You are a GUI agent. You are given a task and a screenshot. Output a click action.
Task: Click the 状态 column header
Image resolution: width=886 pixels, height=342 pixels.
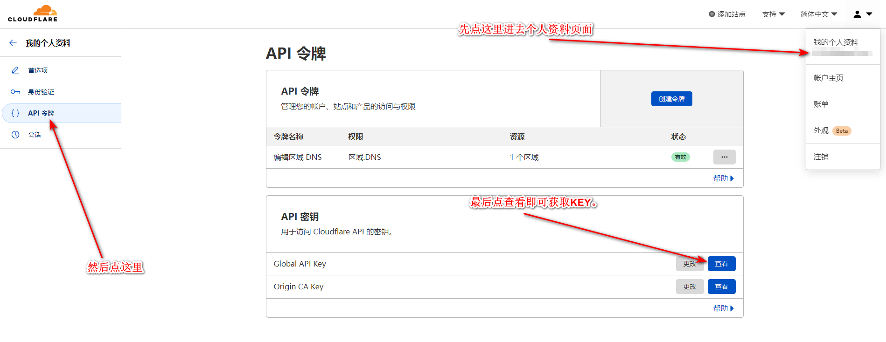click(x=678, y=137)
